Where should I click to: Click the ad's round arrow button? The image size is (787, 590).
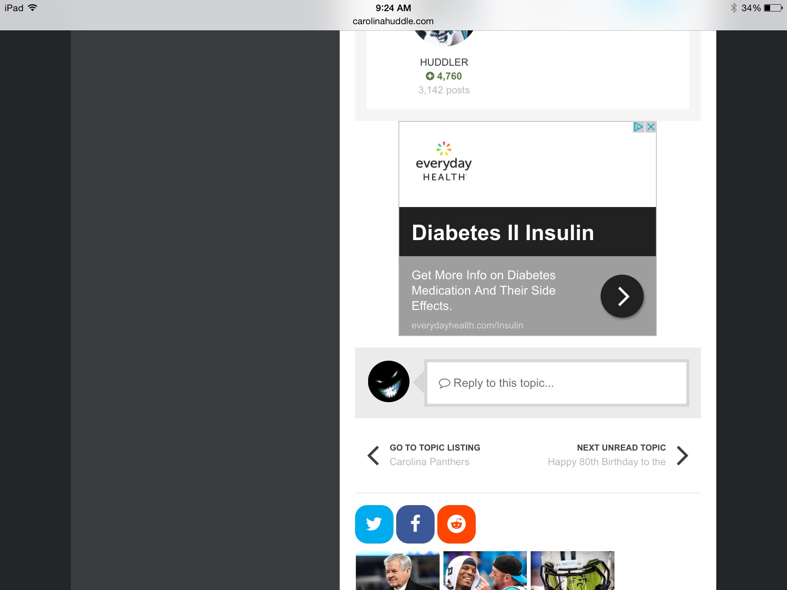[x=622, y=296]
